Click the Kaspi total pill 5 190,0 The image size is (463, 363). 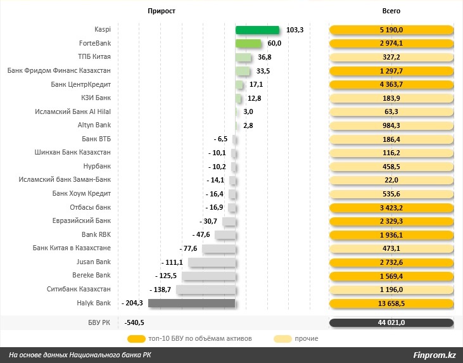(391, 30)
